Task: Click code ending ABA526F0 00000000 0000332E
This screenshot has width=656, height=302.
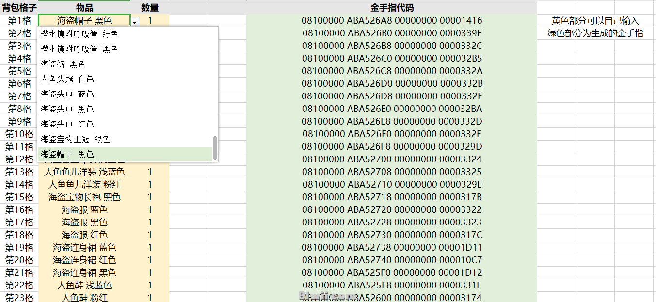Action: point(392,134)
